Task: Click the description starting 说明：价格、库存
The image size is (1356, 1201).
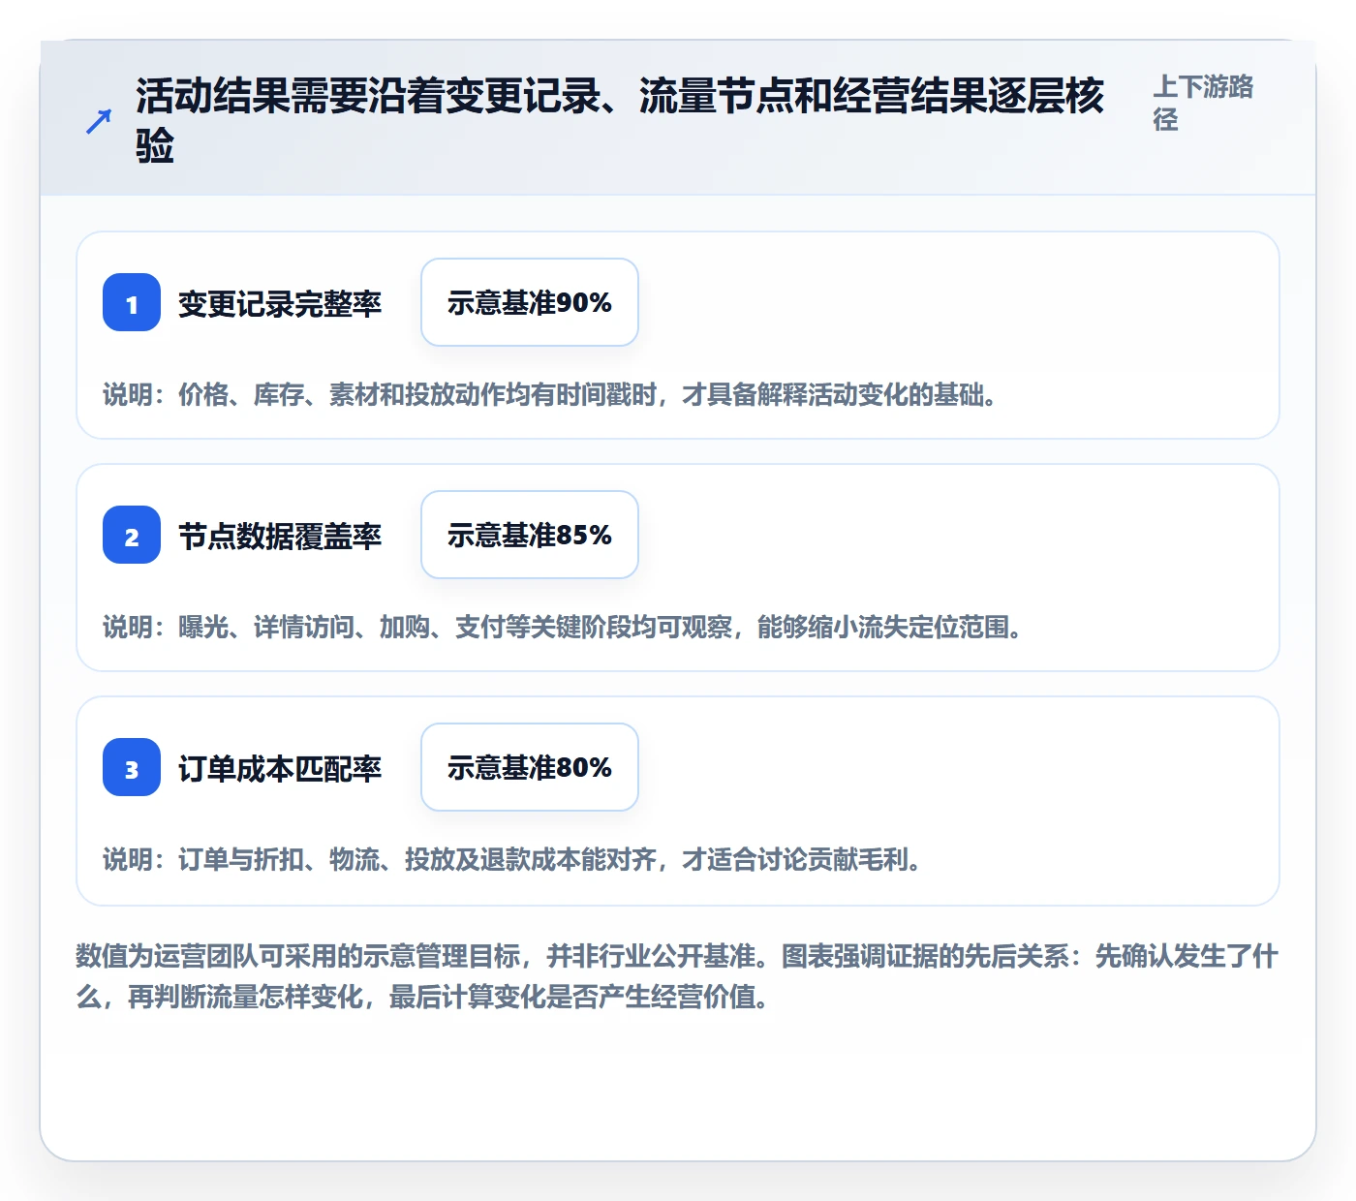Action: (x=551, y=394)
